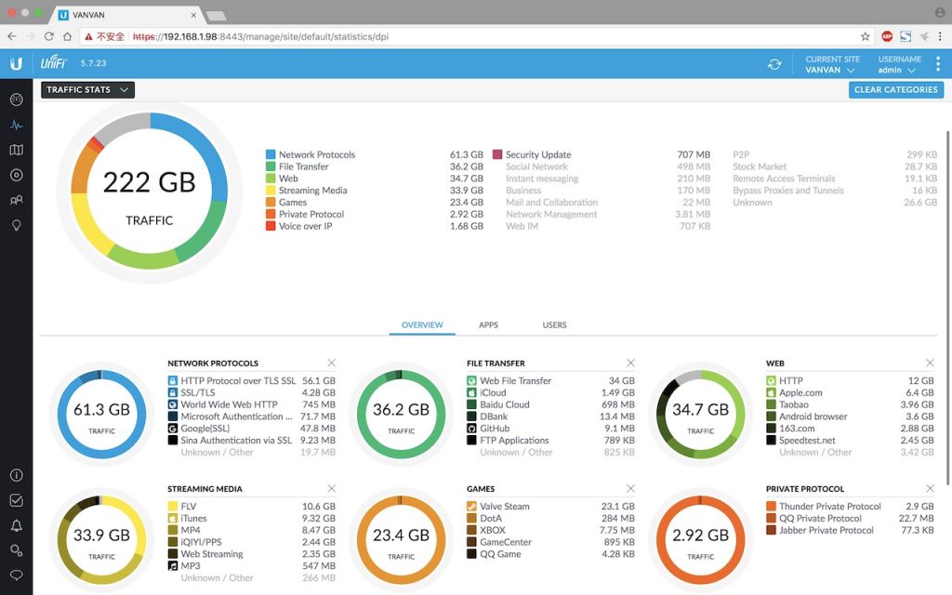Screen dimensions: 952x595
Task: Click the Ubiquiti U logo in header
Action: coord(17,63)
